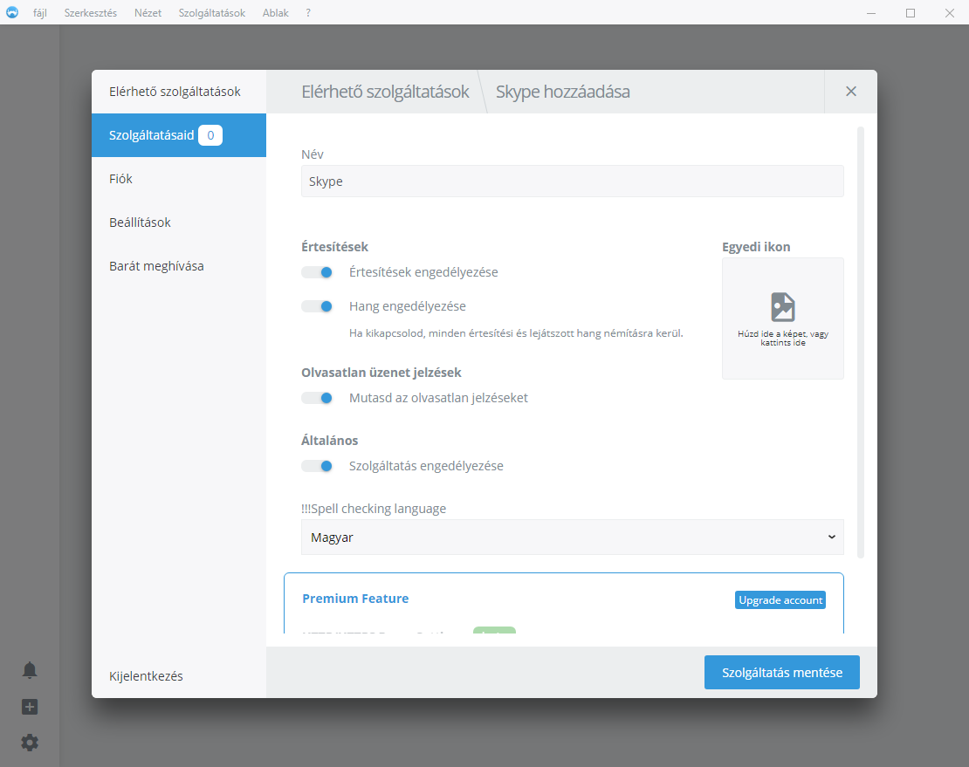Open the Szolgáltatások menu in menu bar
Screen dimensions: 969x767
coord(211,13)
